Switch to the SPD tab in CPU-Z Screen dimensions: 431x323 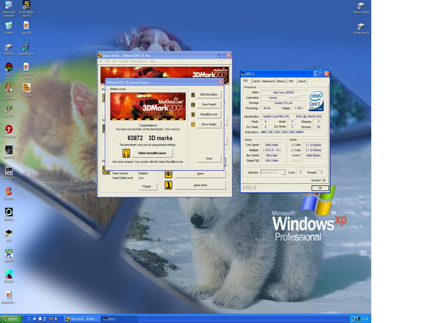coord(291,81)
